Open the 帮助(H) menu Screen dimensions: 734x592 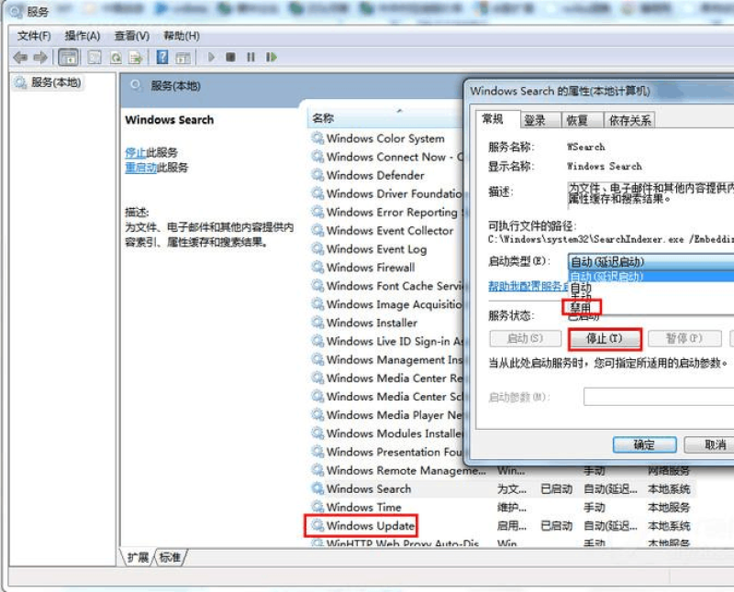tap(181, 36)
